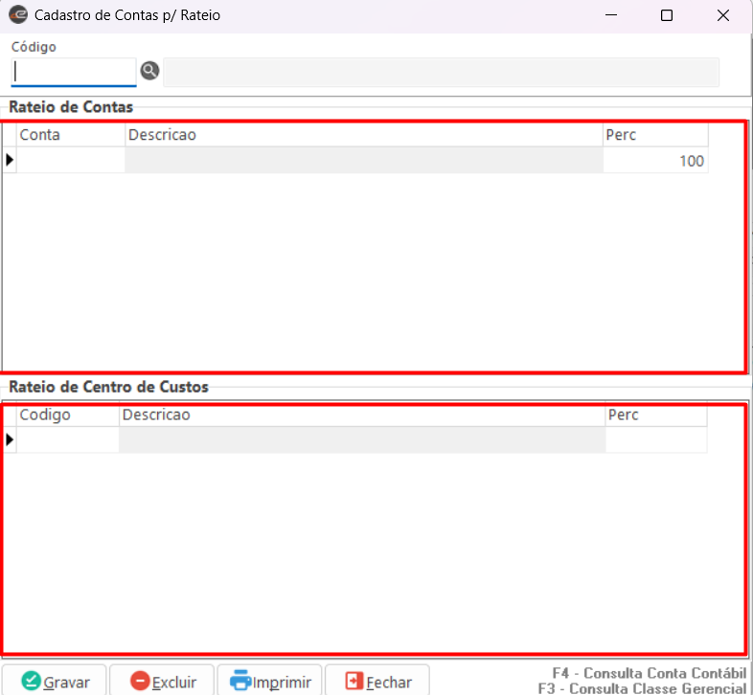This screenshot has width=753, height=695.
Task: Delete the record with the Excluir button
Action: pyautogui.click(x=163, y=682)
